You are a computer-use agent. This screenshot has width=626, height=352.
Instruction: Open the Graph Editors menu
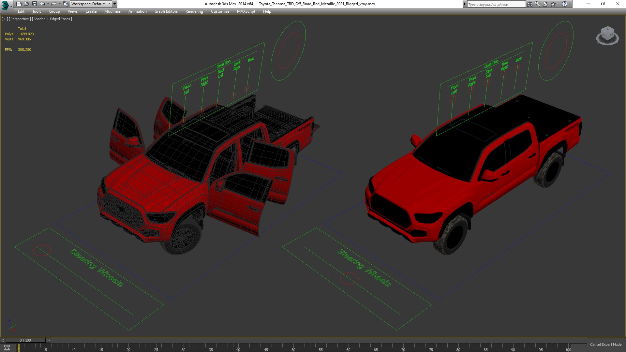tap(166, 11)
